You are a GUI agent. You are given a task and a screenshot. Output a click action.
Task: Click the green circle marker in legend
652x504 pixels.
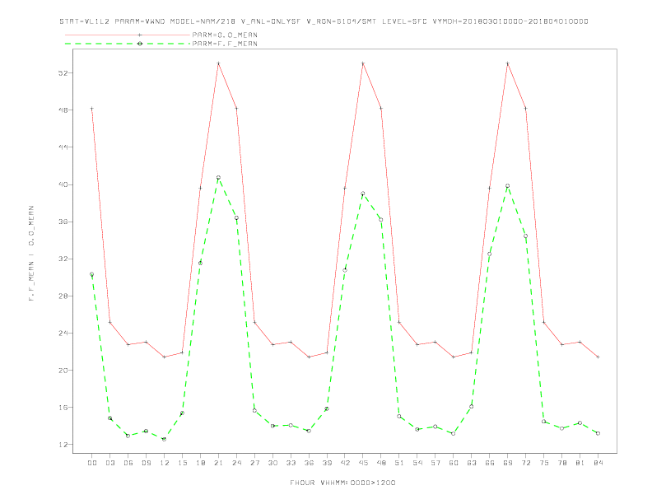coord(140,44)
